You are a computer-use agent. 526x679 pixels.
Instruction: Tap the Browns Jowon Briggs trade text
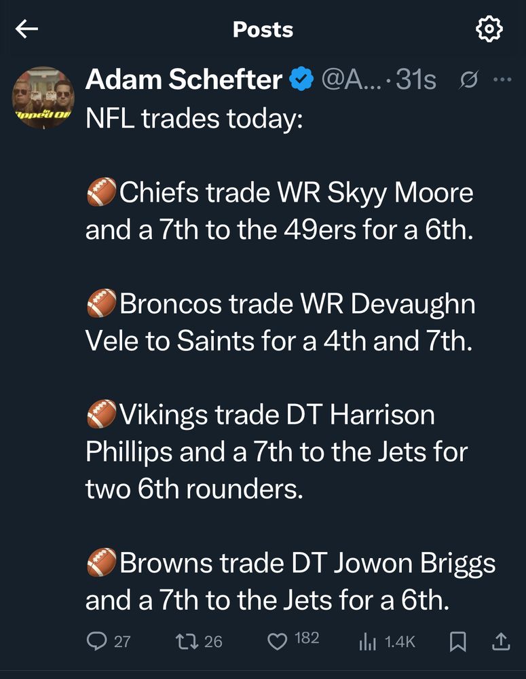tap(290, 582)
